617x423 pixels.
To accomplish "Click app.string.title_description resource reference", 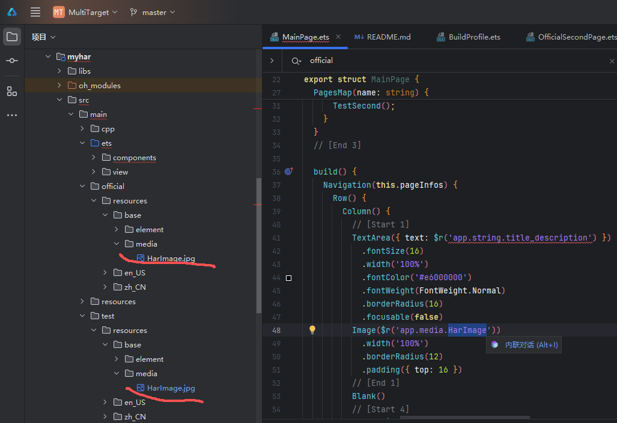I will (x=520, y=238).
